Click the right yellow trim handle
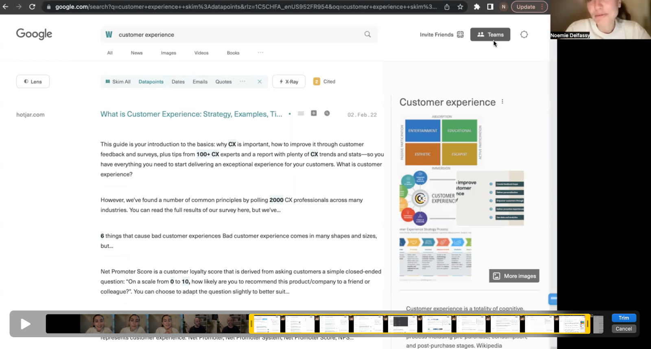 click(588, 324)
